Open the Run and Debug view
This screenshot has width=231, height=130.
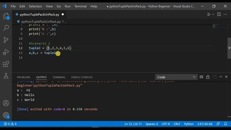tap(6, 52)
